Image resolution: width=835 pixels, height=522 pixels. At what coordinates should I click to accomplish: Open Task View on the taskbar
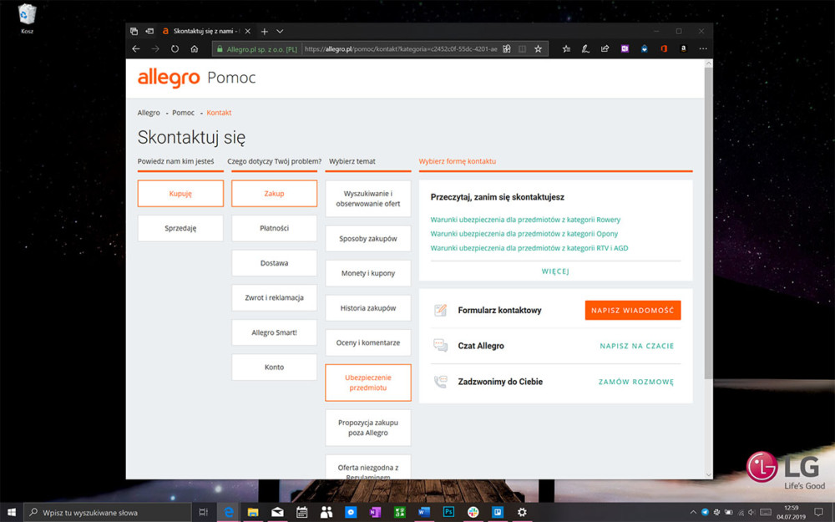tap(203, 513)
